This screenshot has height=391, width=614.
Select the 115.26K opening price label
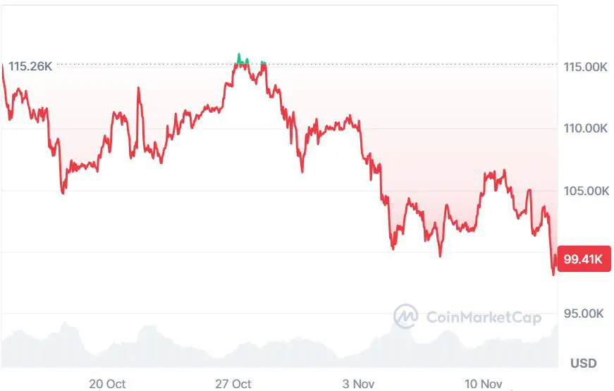[x=30, y=66]
